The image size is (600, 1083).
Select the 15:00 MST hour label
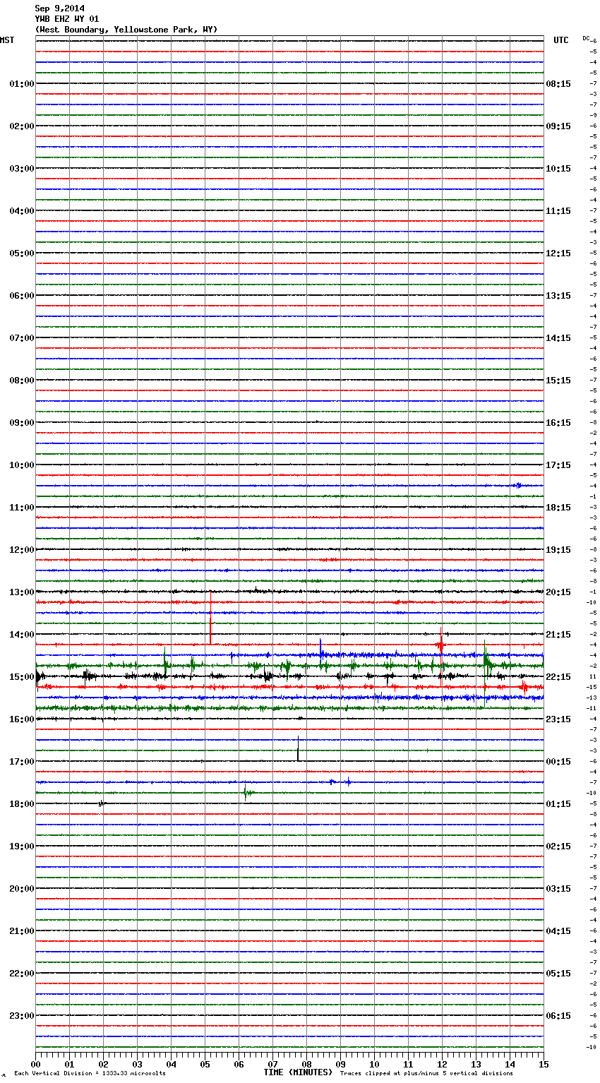pyautogui.click(x=22, y=677)
